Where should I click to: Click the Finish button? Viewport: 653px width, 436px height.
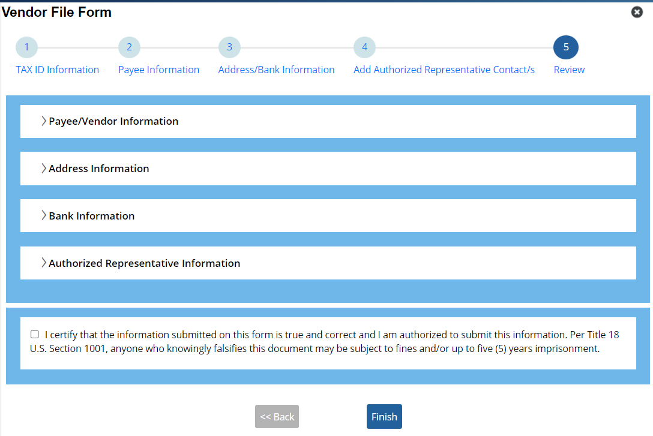(384, 416)
